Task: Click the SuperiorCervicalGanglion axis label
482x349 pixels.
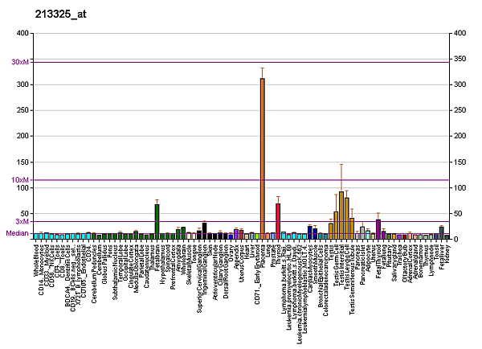Action: pyautogui.click(x=199, y=277)
